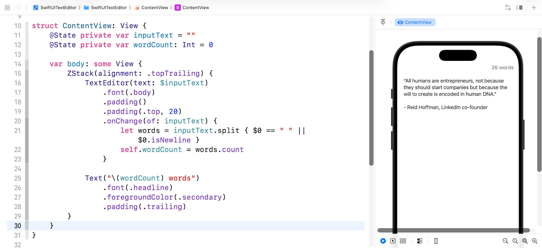542x248 pixels.
Task: Toggle code review change arrows
Action: point(508,8)
